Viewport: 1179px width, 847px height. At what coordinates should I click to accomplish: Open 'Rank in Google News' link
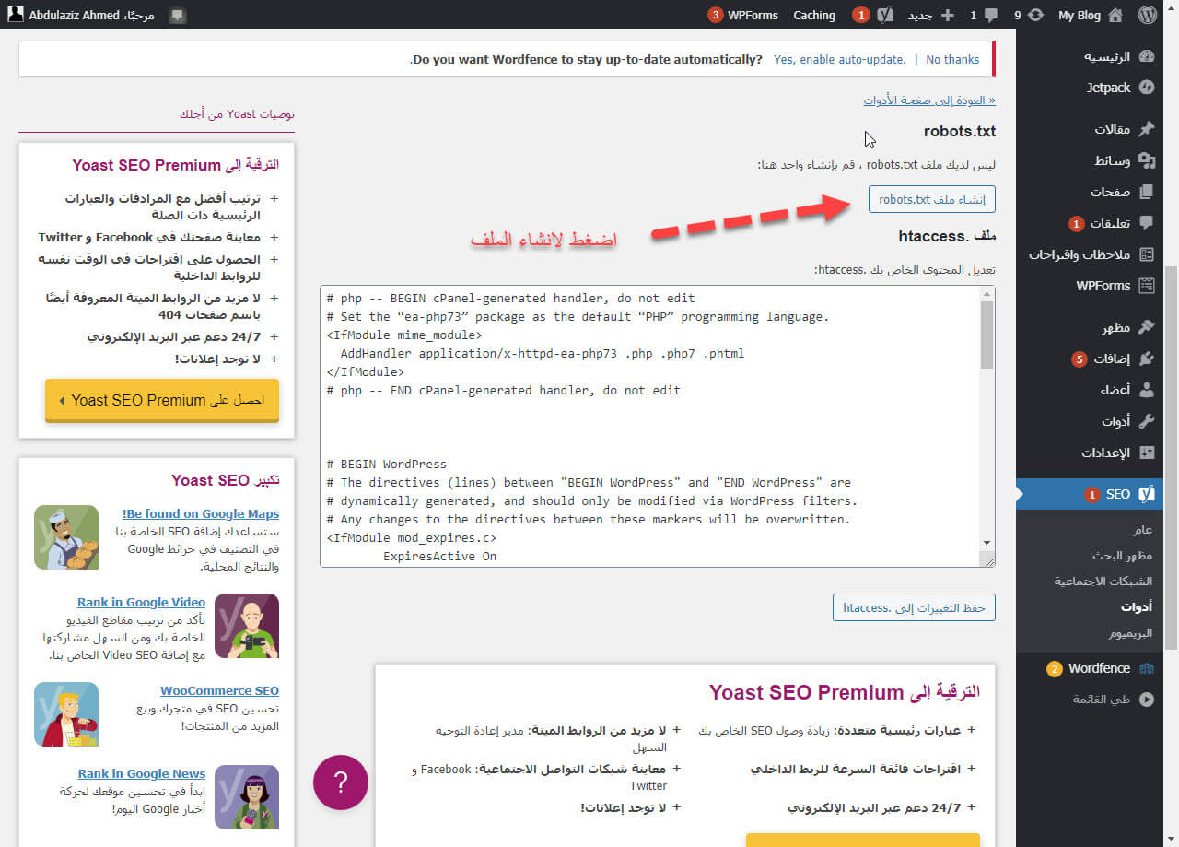coord(141,773)
